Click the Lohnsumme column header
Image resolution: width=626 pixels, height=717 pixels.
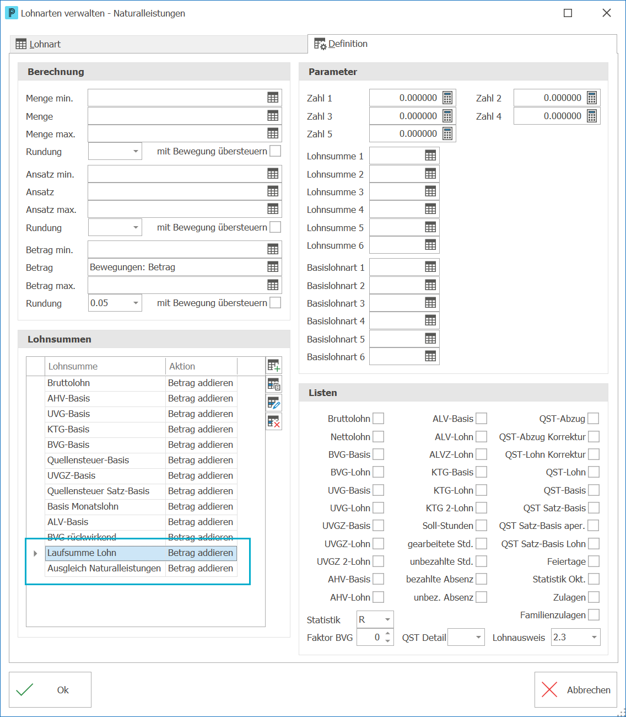[x=105, y=366]
